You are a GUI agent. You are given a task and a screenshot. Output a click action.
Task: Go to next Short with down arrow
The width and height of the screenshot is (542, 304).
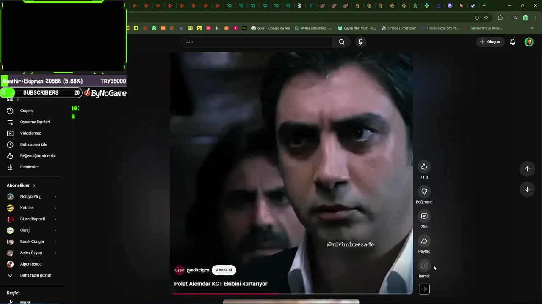point(527,189)
